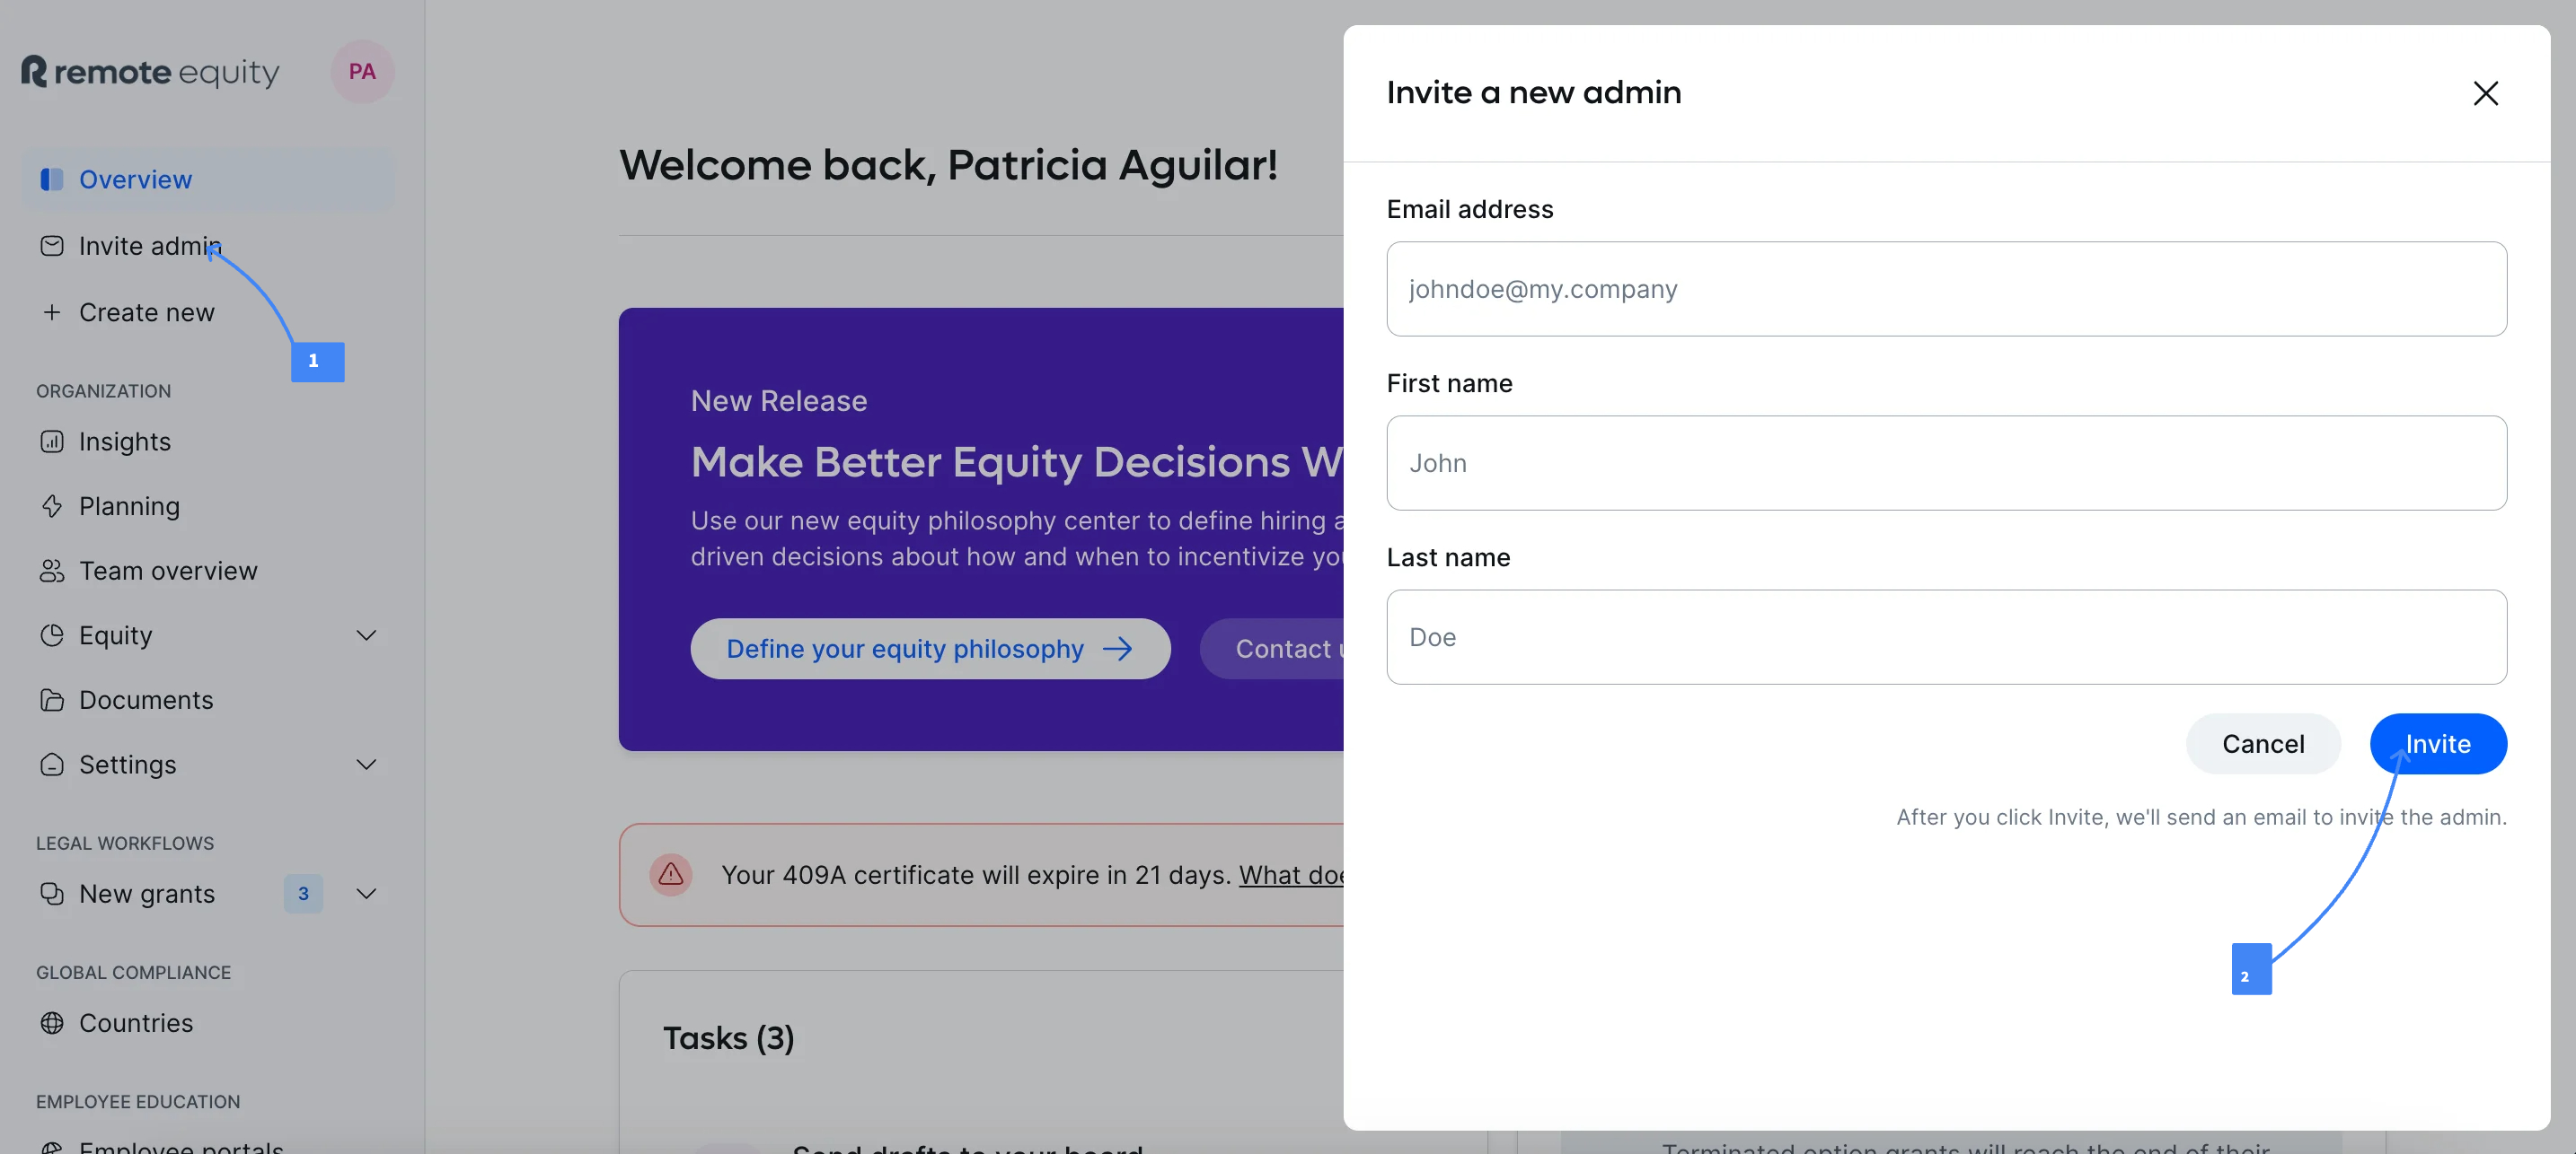Click the Overview sidebar icon
The height and width of the screenshot is (1154, 2576).
(x=52, y=179)
